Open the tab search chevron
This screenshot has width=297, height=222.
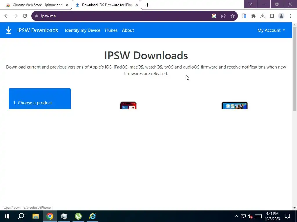tap(250, 4)
